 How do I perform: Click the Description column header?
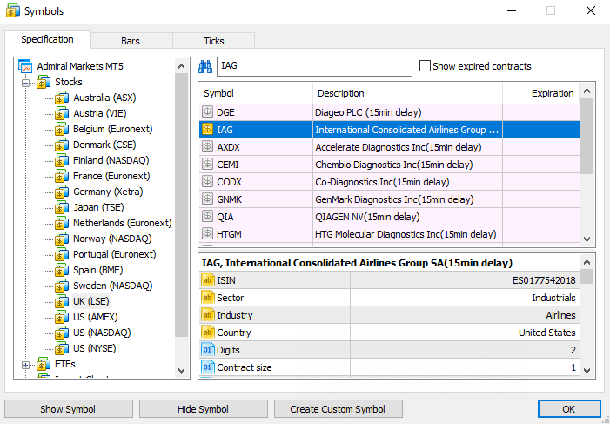coord(408,93)
